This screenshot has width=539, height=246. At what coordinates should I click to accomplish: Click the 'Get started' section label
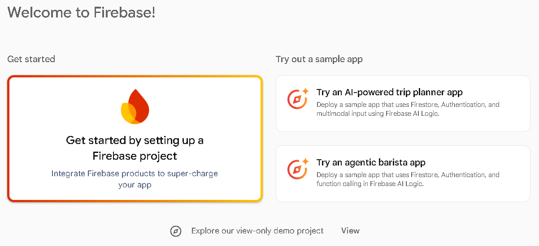click(x=31, y=59)
